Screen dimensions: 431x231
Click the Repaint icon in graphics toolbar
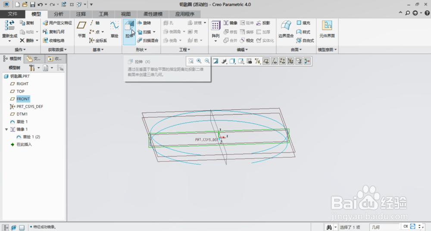pyautogui.click(x=215, y=61)
